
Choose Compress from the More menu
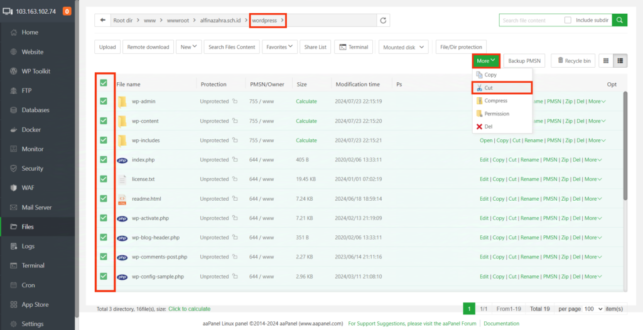point(495,101)
